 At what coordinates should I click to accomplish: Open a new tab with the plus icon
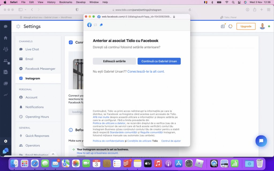(262, 10)
